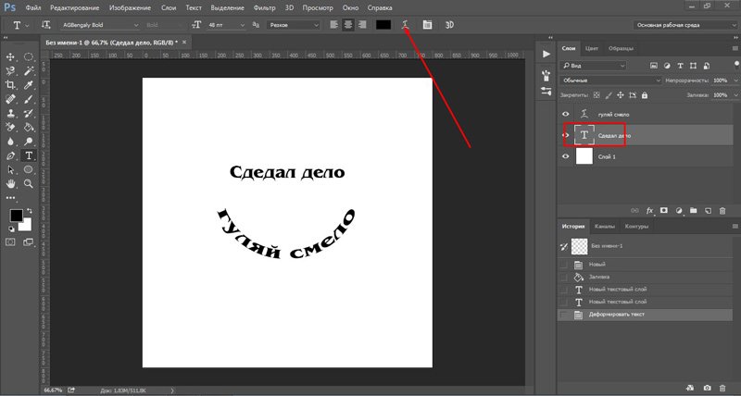Select the Move tool
This screenshot has height=396, width=741.
point(11,56)
